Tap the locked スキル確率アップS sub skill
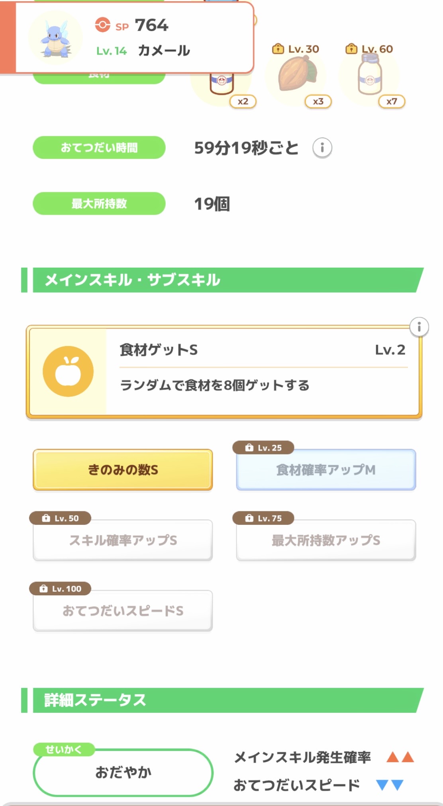Viewport: 443px width, 806px height. 123,540
